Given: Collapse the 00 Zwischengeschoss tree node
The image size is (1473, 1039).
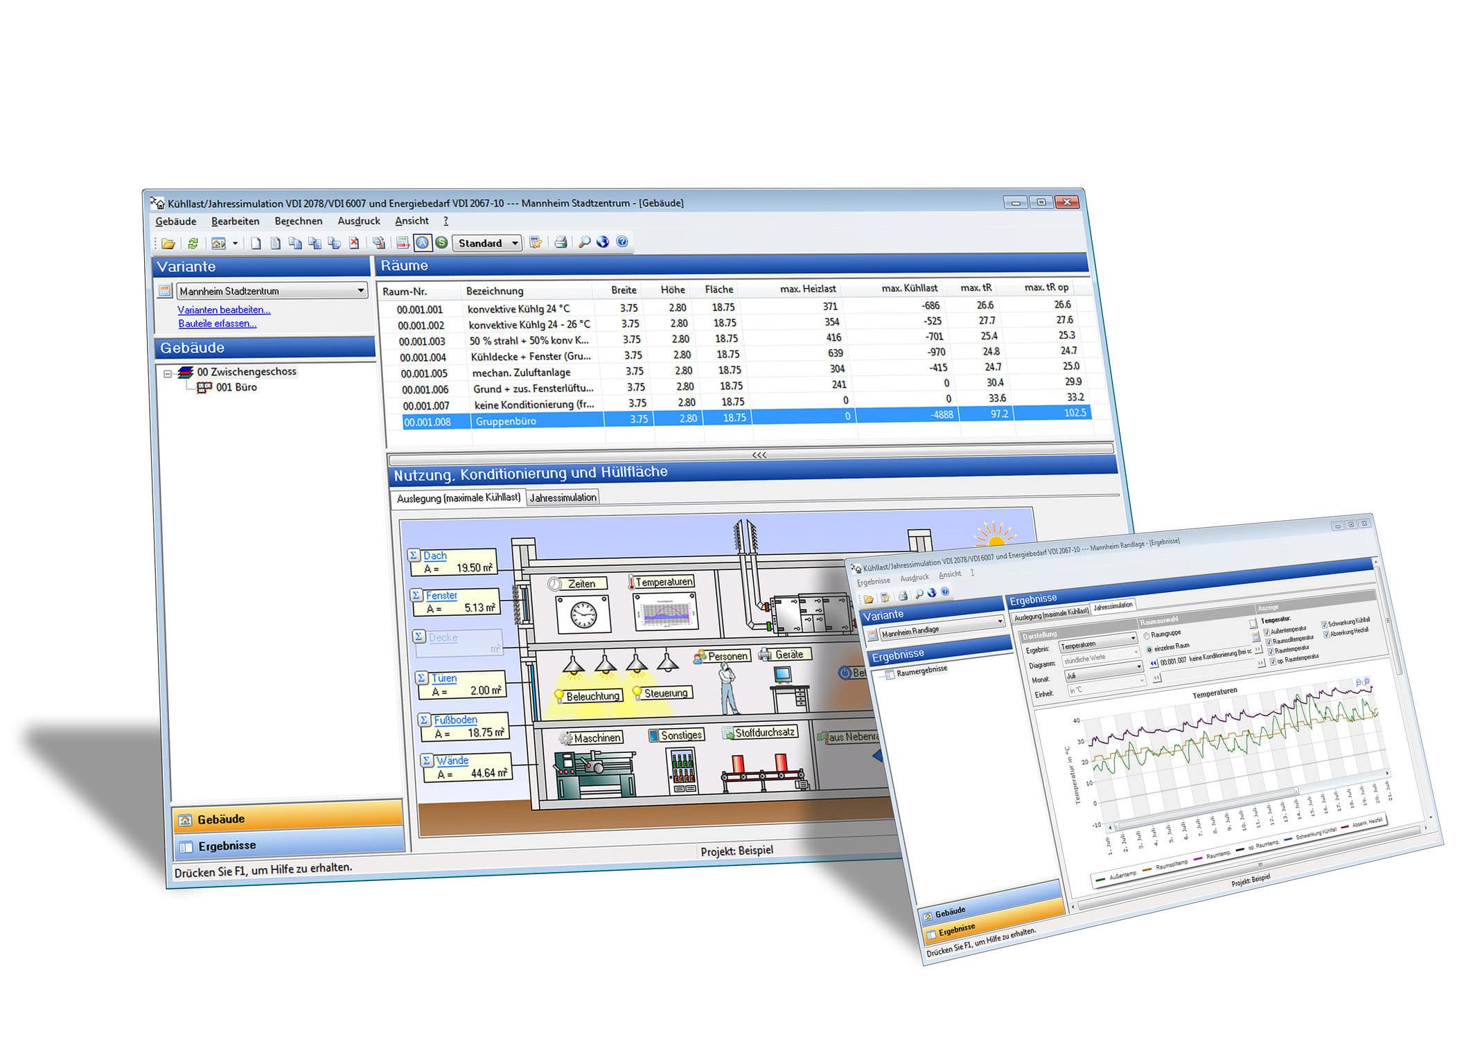Looking at the screenshot, I should [166, 371].
